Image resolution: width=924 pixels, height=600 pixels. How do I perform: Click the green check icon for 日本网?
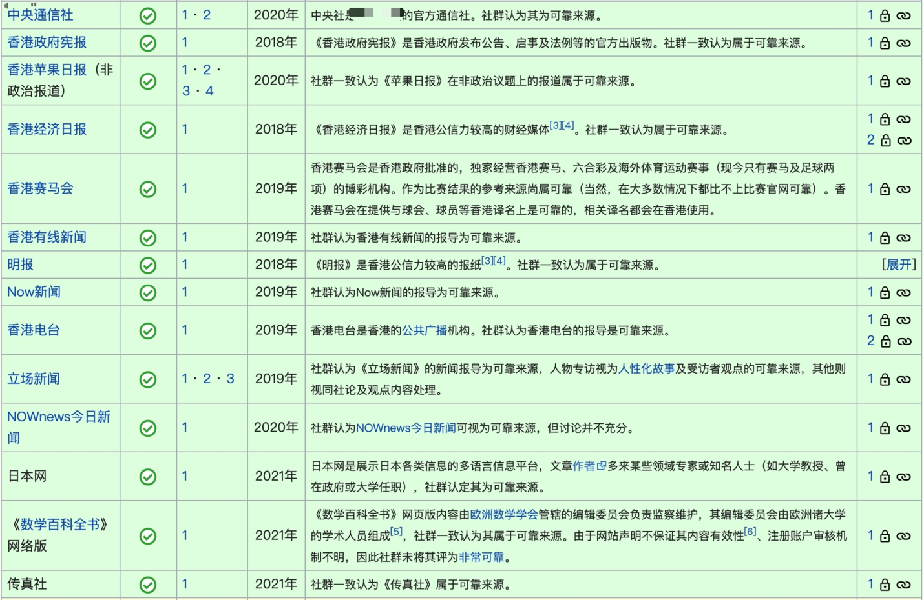click(148, 477)
